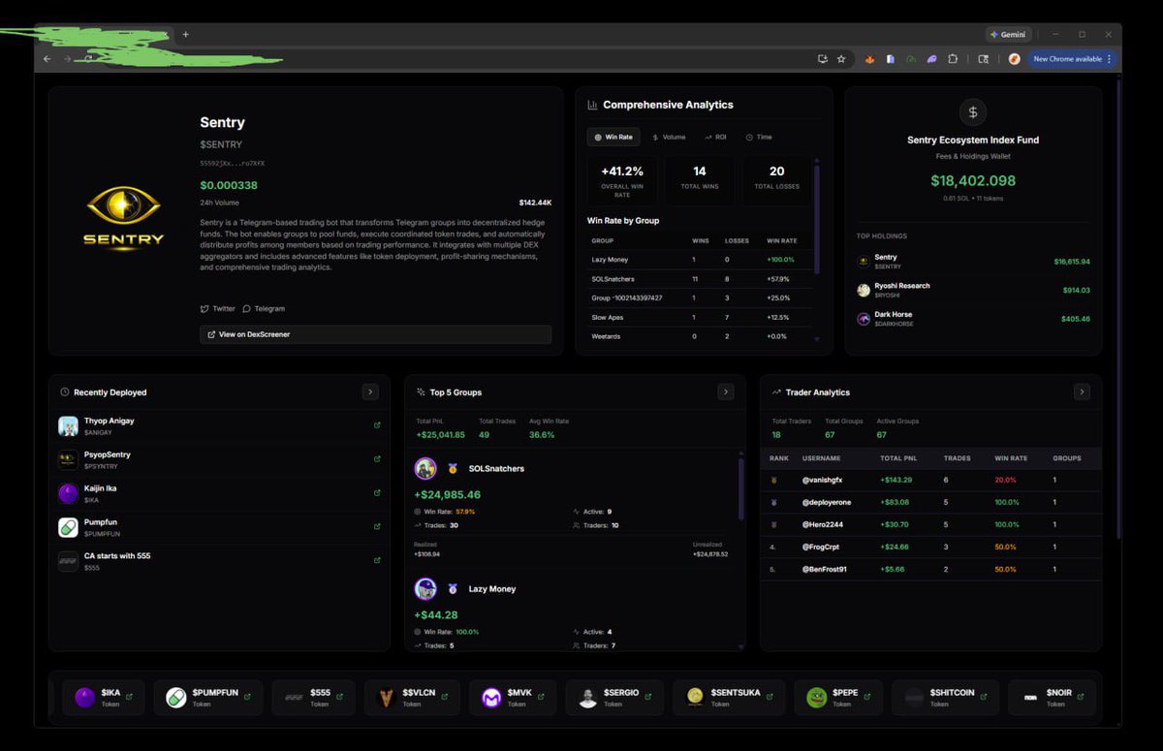Expand the Recently Deployed panel arrow

(370, 391)
